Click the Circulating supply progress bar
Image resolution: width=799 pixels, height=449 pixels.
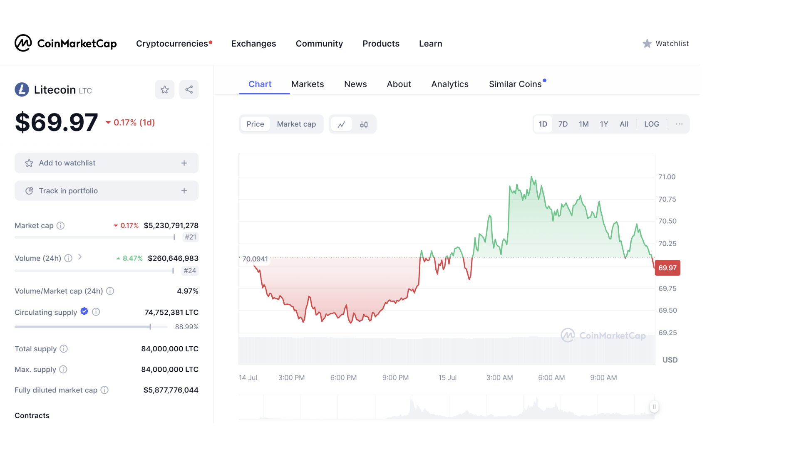(x=91, y=327)
